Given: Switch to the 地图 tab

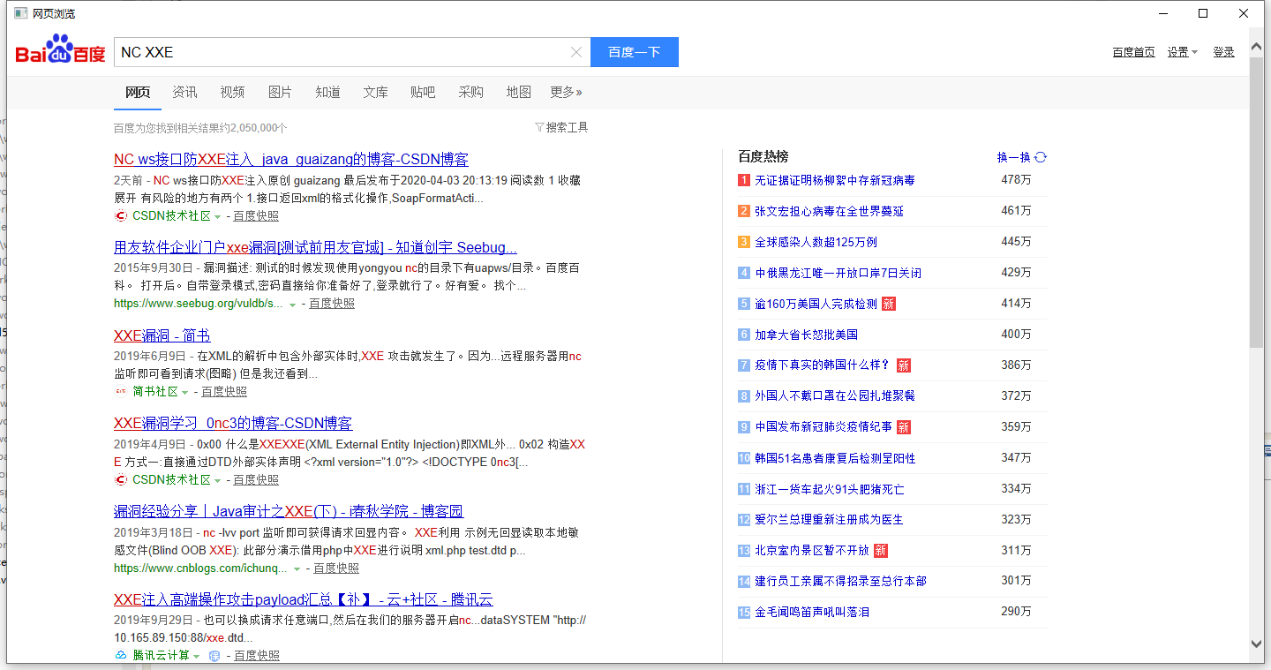Looking at the screenshot, I should pos(518,92).
